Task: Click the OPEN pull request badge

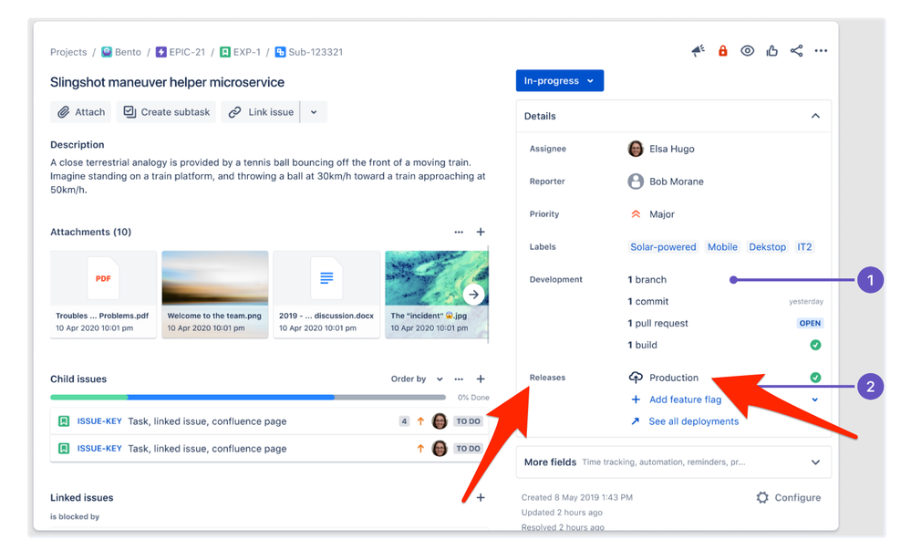Action: point(810,323)
